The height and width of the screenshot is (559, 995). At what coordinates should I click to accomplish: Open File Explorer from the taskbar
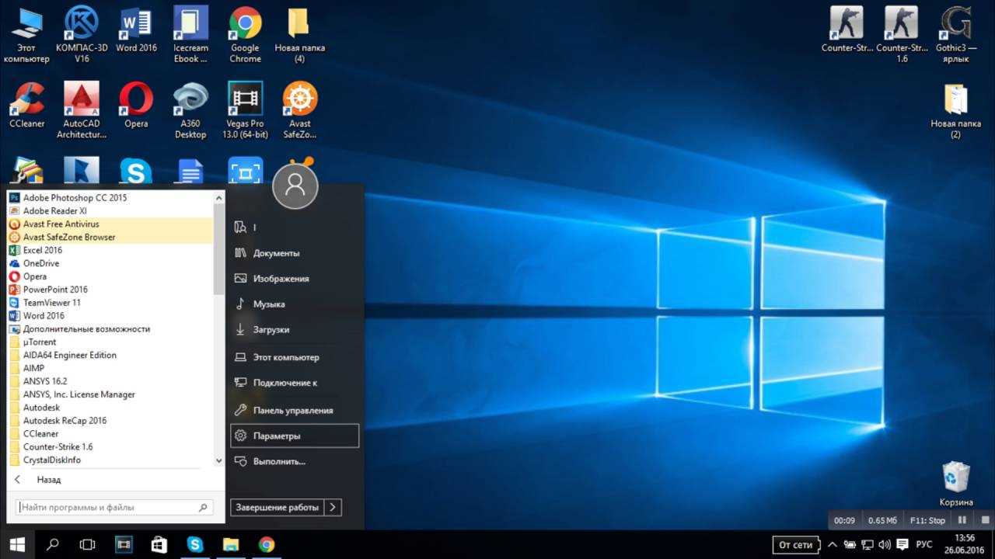point(231,544)
